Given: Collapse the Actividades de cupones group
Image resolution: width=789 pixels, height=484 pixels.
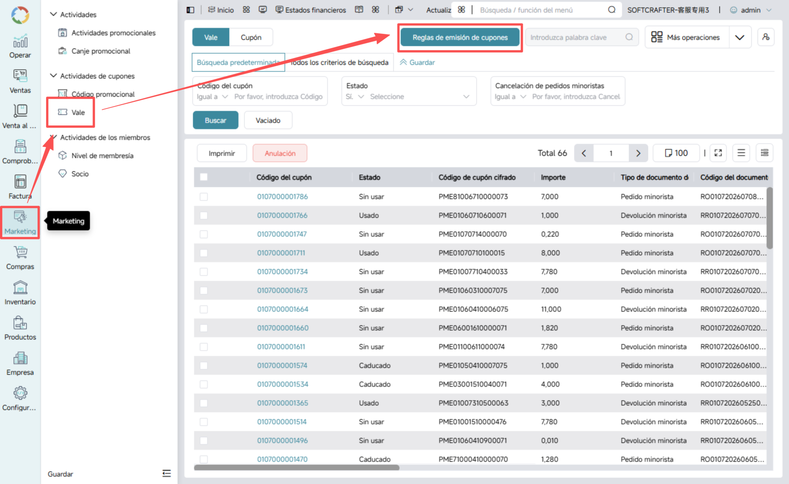Looking at the screenshot, I should tap(54, 76).
